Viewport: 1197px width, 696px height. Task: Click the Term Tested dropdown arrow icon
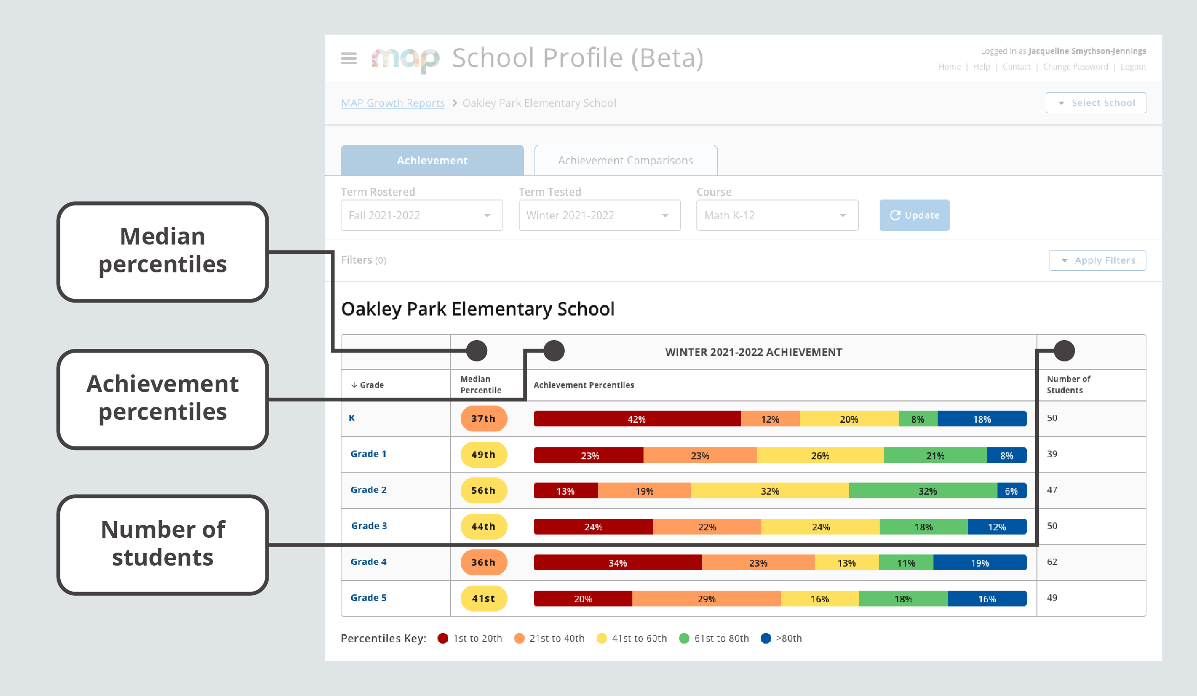pos(668,215)
